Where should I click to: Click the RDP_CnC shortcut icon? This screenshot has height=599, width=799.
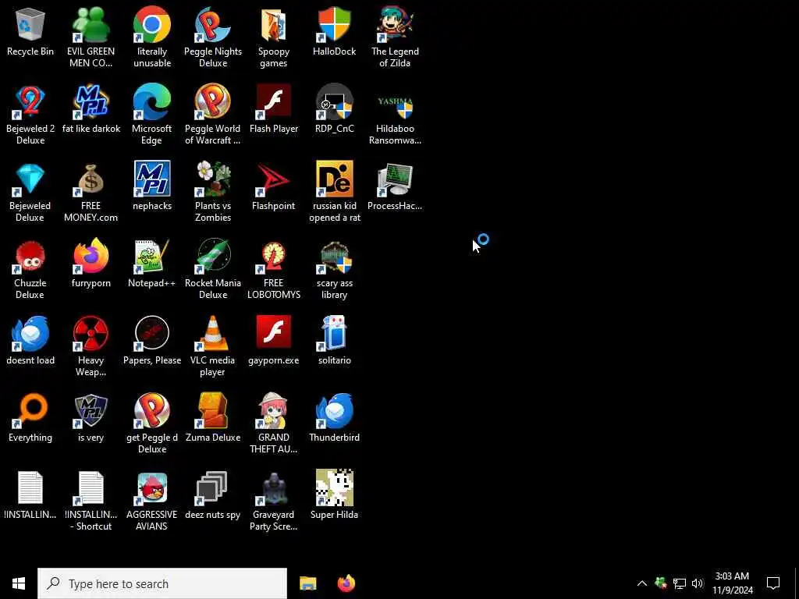(334, 102)
